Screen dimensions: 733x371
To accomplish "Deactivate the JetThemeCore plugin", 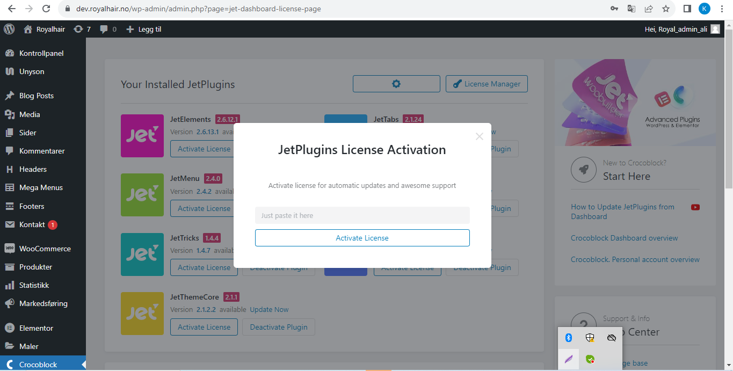I will (x=279, y=327).
